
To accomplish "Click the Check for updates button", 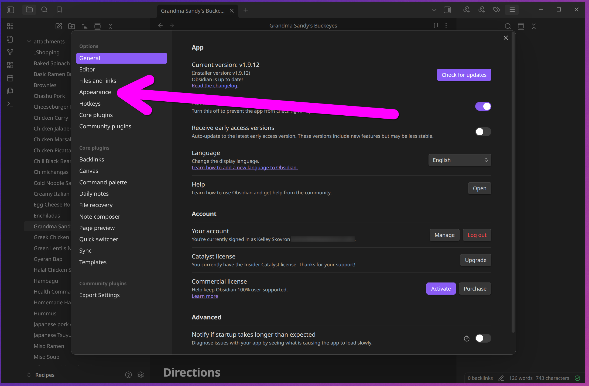I will tap(464, 75).
